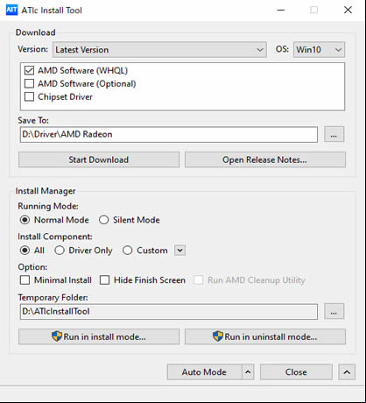Open the Auto Mode arrow menu

point(248,372)
